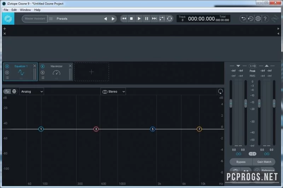Toggle the input gain link icon
This screenshot has width=283, height=188.
click(238, 154)
